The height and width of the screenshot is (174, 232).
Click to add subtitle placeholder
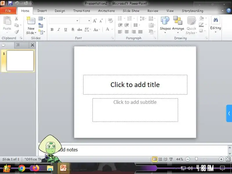coord(135,110)
